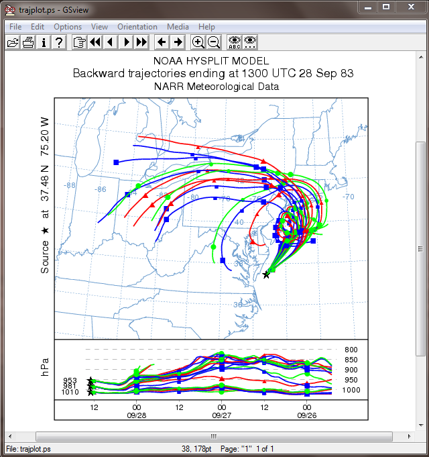Screen dimensions: 429x457
Task: Click the 'File: trajplot.ps' status bar text
Action: (29, 449)
